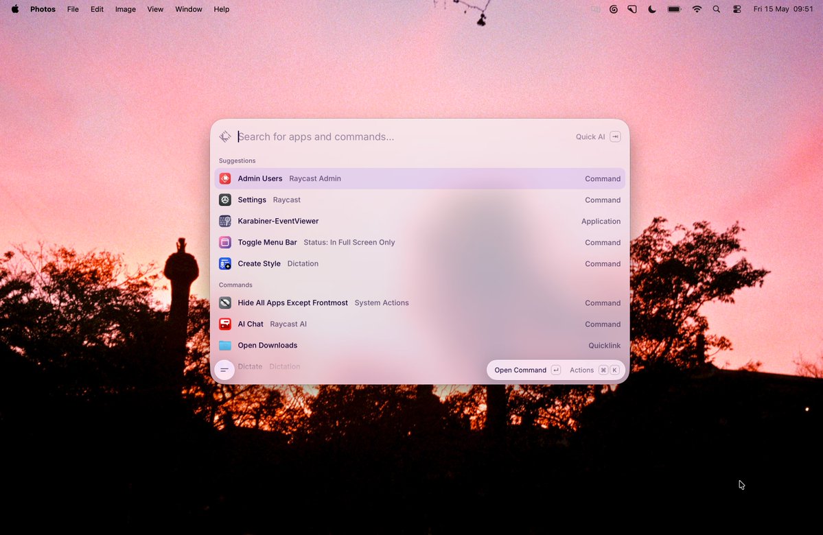Open the File menu
823x535 pixels.
pos(73,9)
